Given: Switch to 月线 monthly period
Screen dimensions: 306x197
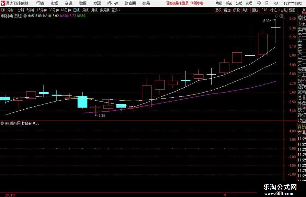Looking at the screenshot, I should [x=94, y=10].
